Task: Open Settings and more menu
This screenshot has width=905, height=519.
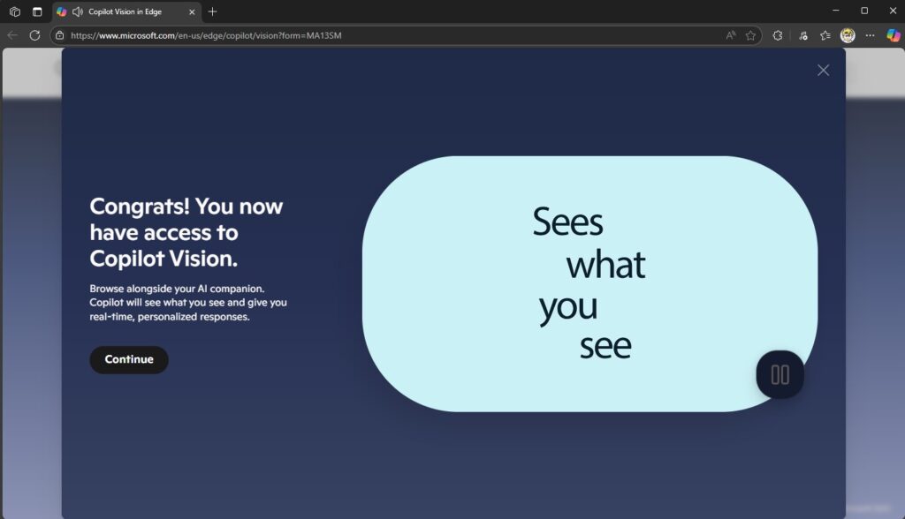Action: [x=871, y=35]
